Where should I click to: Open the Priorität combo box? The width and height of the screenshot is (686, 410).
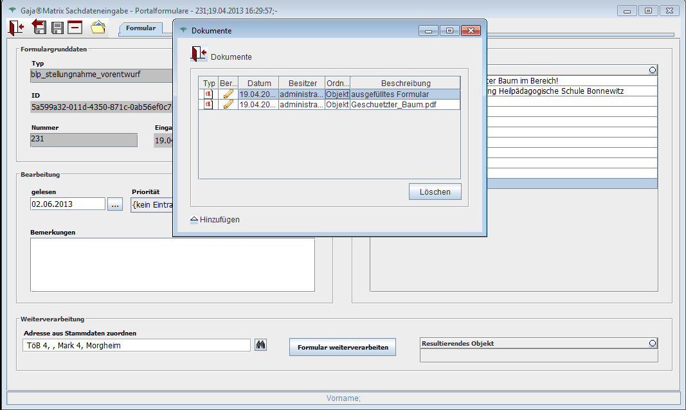[x=152, y=204]
